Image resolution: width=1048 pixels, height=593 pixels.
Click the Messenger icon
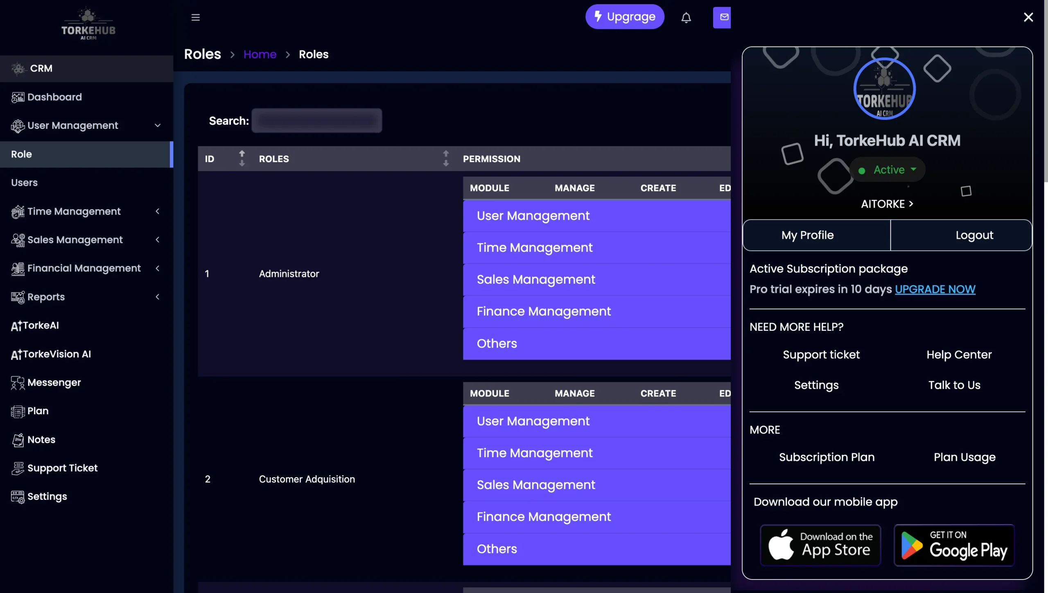pos(18,383)
